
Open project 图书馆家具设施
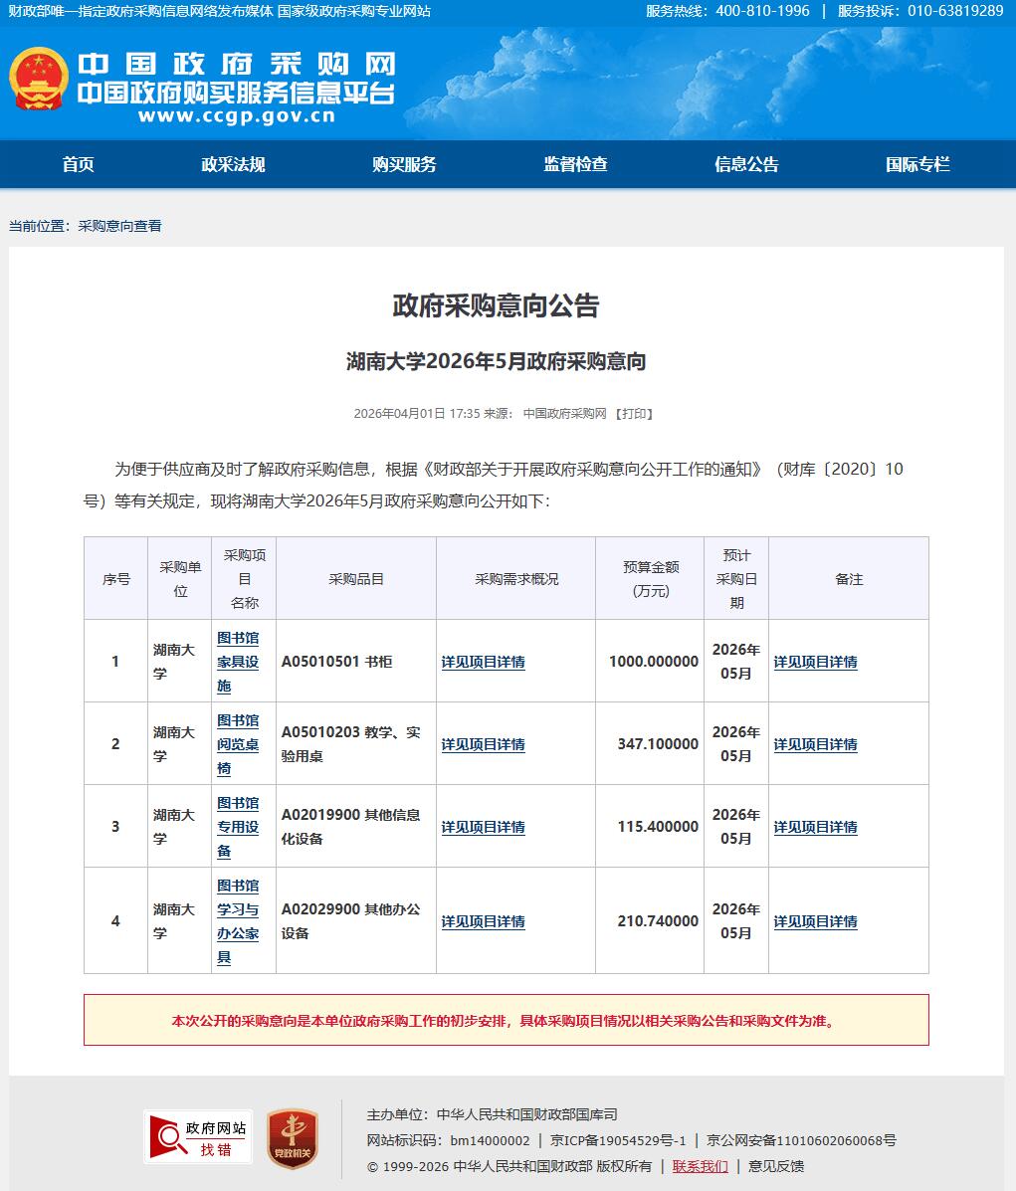coord(238,662)
